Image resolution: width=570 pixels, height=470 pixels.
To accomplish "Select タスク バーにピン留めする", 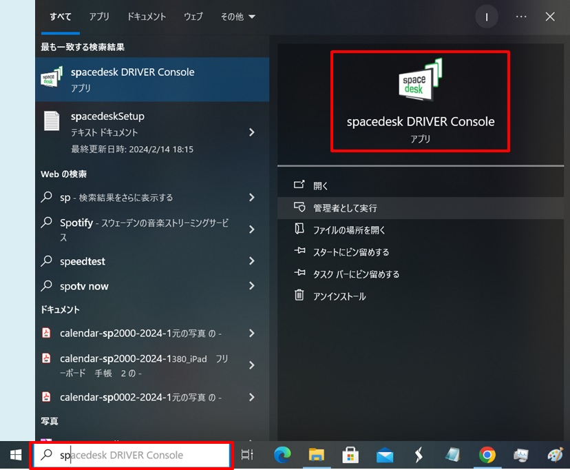I will click(x=421, y=274).
